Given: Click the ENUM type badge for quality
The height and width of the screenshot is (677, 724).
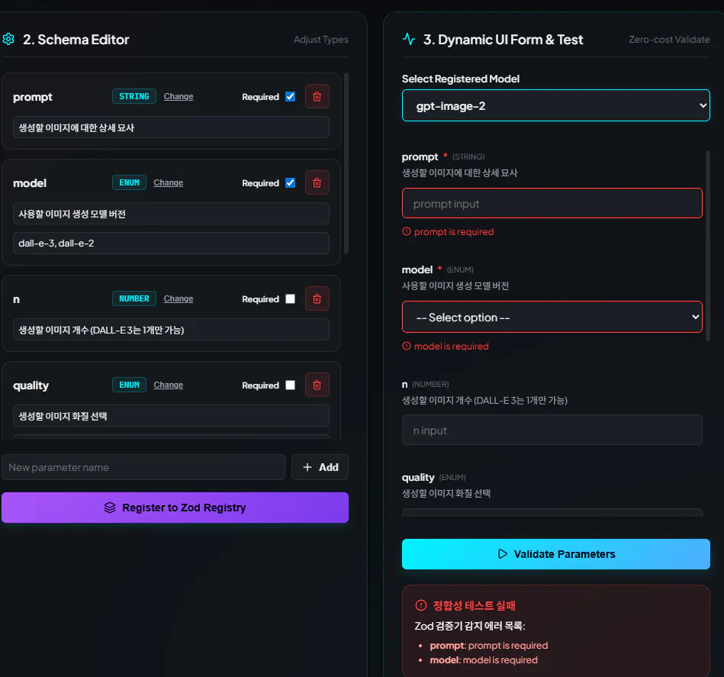Looking at the screenshot, I should (129, 385).
